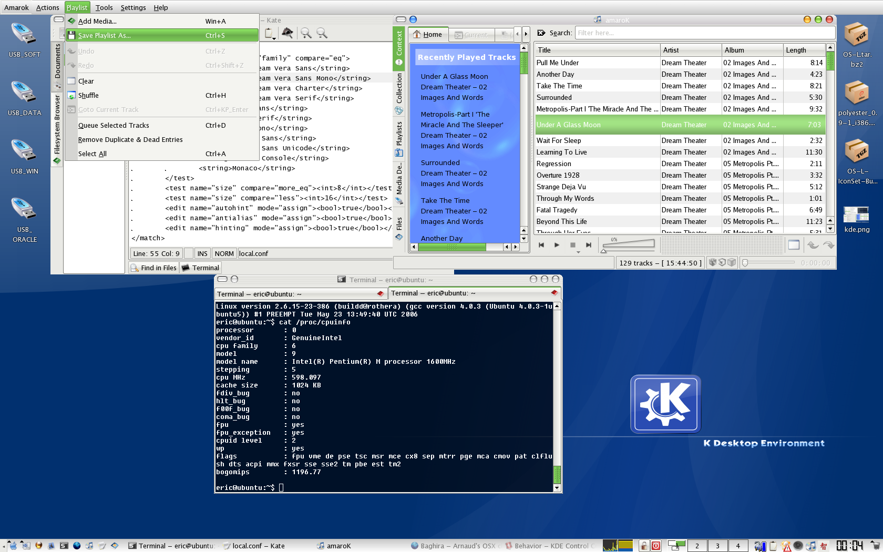Toggle repeat track icon in amaroK status bar
Screen dimensions: 883x552
point(722,262)
